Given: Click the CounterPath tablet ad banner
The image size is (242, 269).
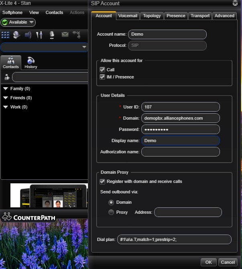Looking at the screenshot, I should [x=49, y=195].
